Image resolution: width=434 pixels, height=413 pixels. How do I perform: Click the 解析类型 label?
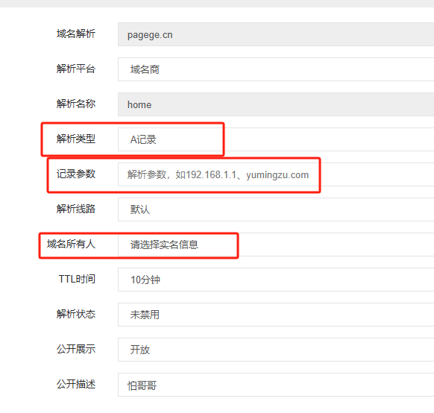click(x=76, y=139)
